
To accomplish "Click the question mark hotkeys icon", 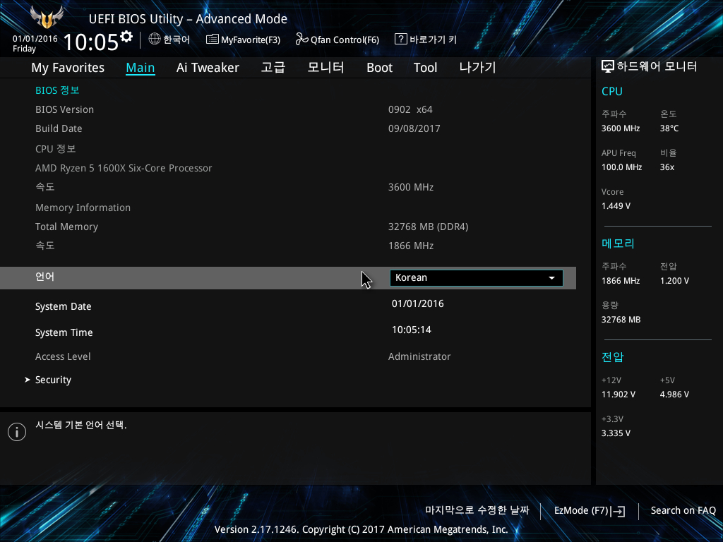I will click(401, 40).
